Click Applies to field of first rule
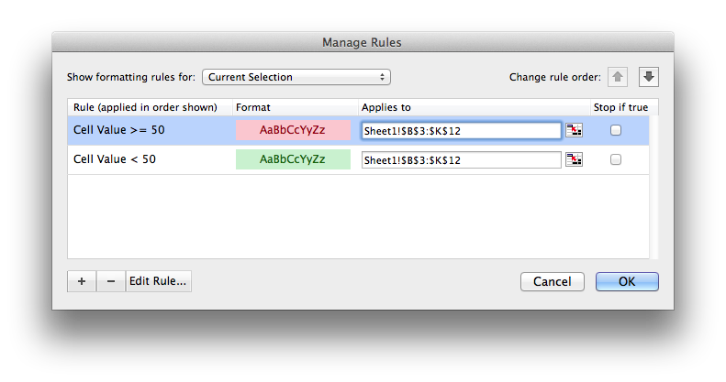 coord(461,131)
